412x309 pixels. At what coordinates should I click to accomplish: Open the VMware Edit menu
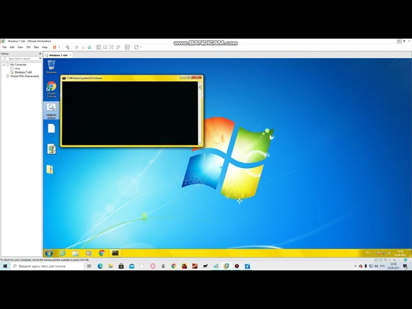(x=12, y=47)
